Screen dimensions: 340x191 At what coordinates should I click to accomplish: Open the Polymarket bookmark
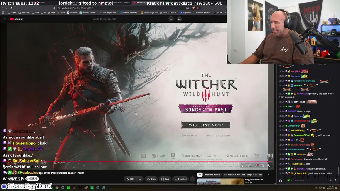(x=185, y=12)
